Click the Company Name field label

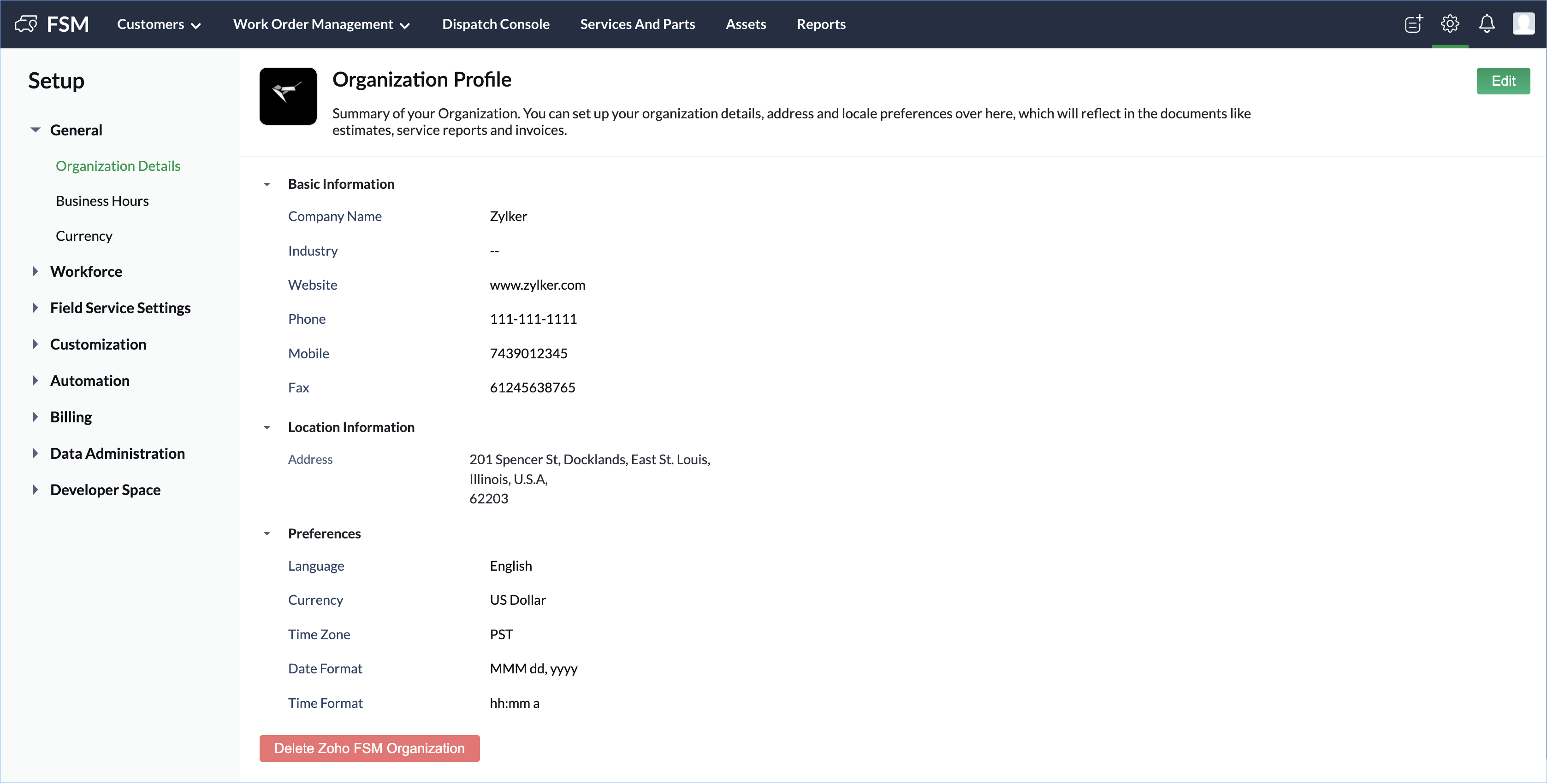[x=334, y=216]
